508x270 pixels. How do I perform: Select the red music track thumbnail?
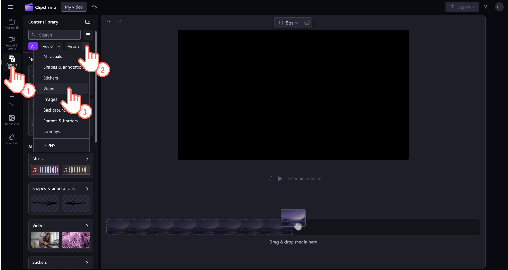pyautogui.click(x=45, y=170)
